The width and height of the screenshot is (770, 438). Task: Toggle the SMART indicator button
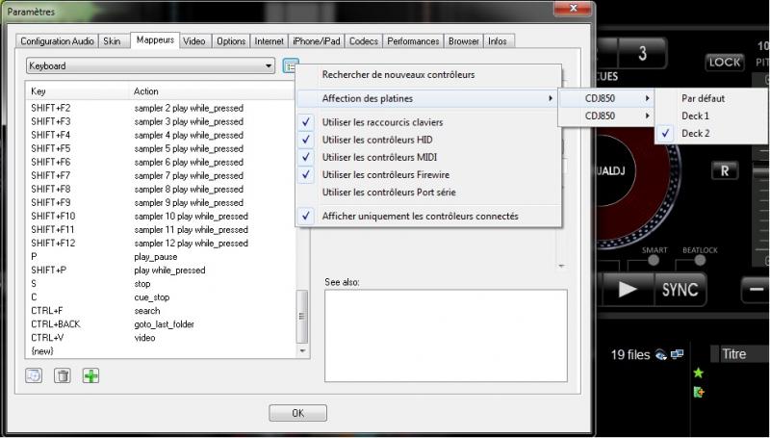654,261
